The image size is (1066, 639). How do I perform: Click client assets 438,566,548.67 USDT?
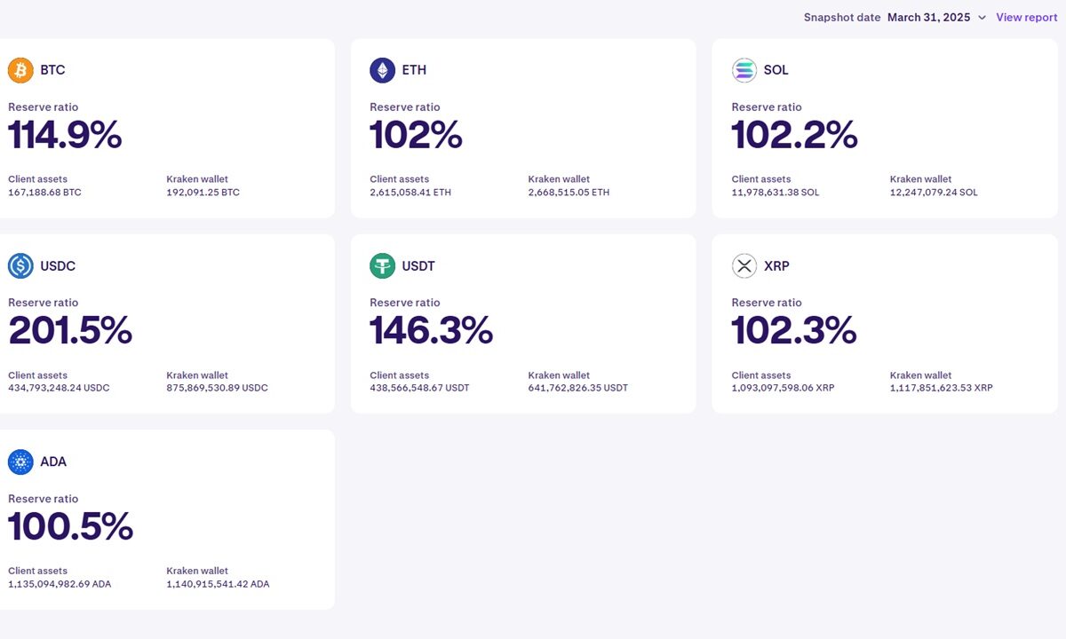pyautogui.click(x=419, y=388)
